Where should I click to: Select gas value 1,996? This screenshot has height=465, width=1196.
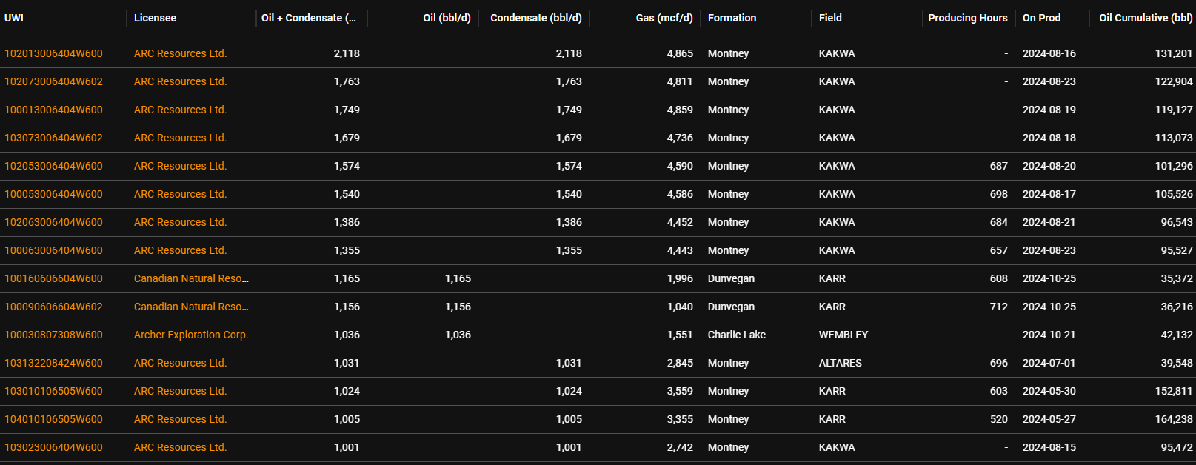point(680,278)
